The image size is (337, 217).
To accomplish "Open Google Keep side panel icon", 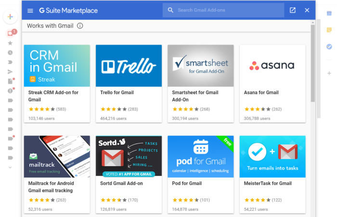I will pos(329,30).
